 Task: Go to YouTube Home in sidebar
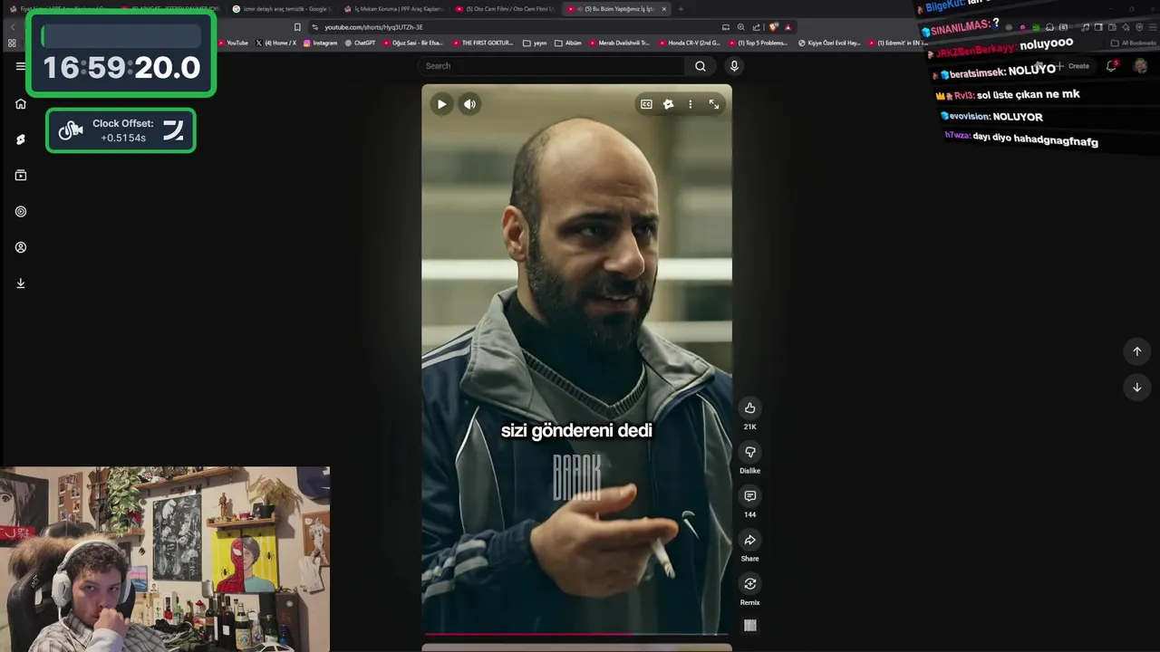(21, 104)
